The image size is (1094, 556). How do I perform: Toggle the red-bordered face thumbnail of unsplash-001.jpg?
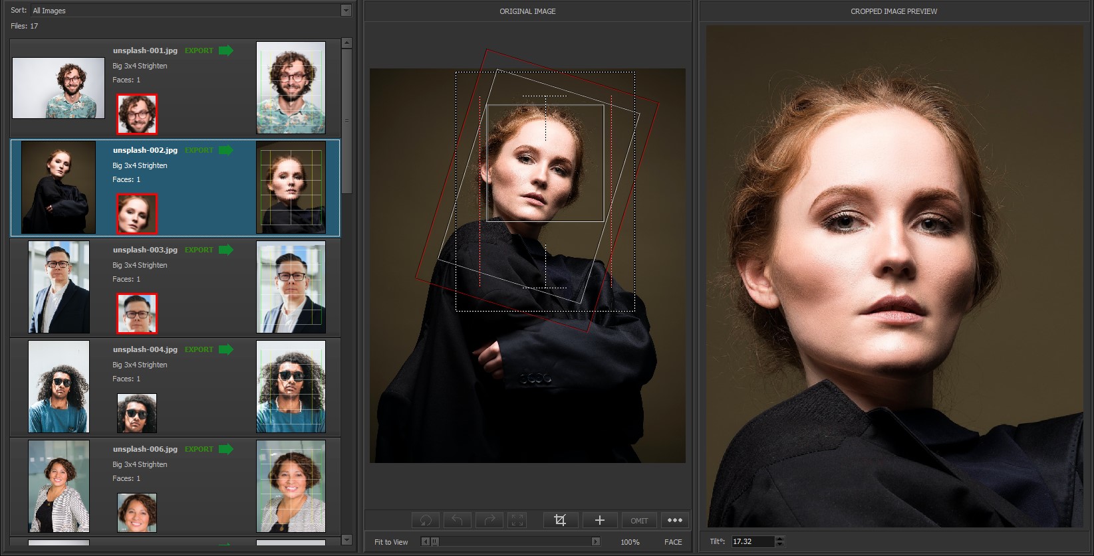(x=137, y=114)
